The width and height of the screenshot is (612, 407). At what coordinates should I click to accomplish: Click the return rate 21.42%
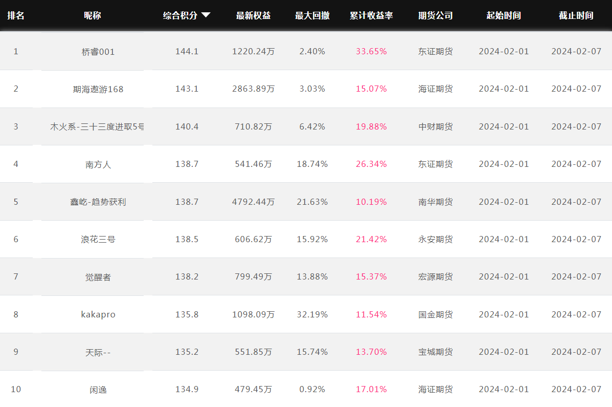371,239
